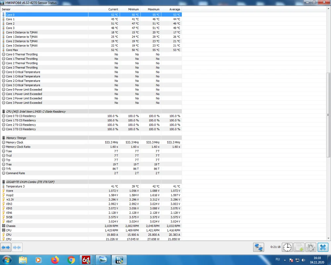
Task: Click the RU language indicator
Action: coord(278,259)
